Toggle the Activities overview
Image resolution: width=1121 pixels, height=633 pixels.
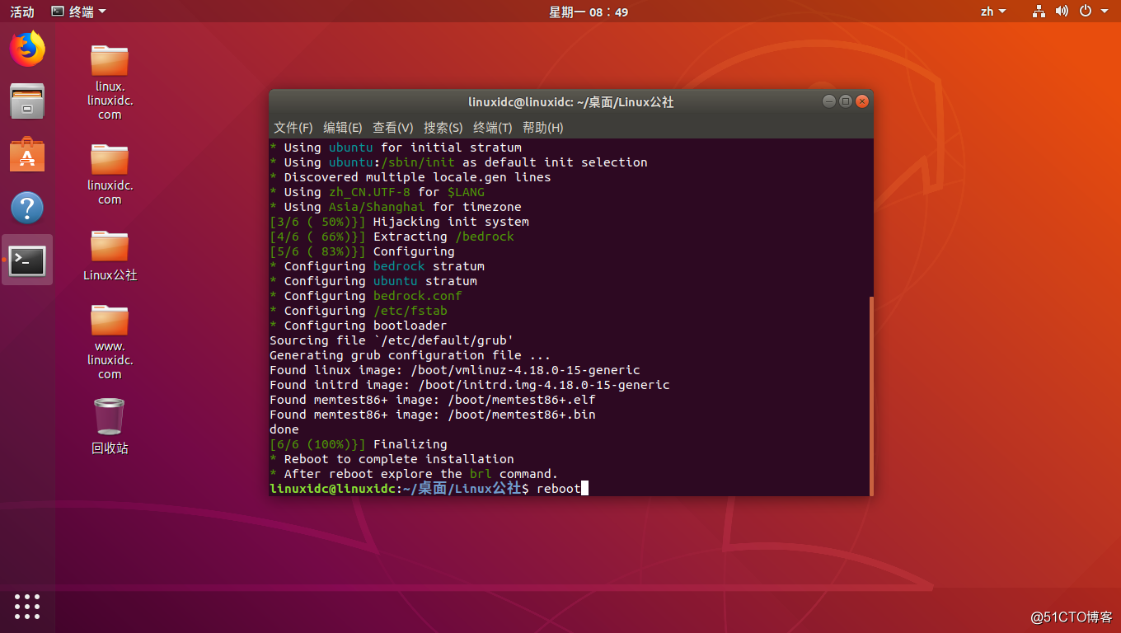(21, 11)
